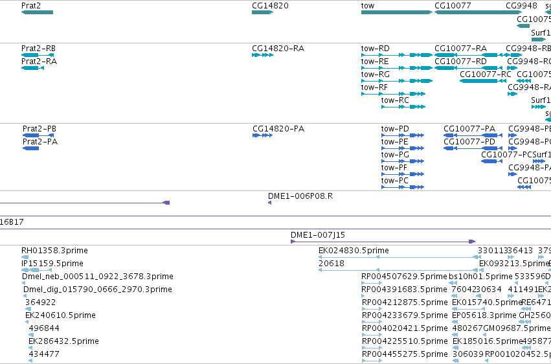Select the tow-PF protein label

394,168
